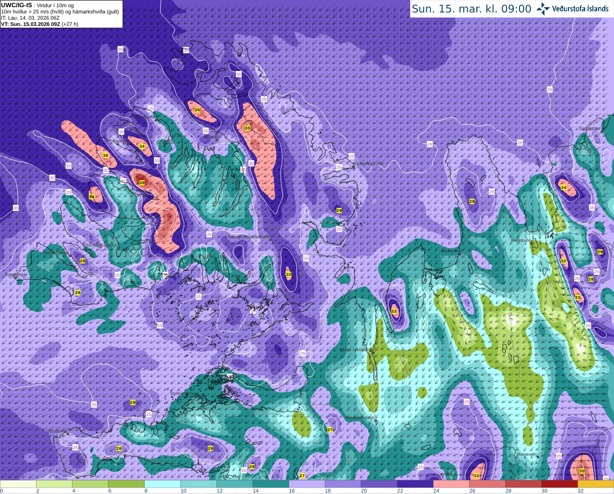Click the legend scale value 8
This screenshot has width=614, height=494.
145,491
